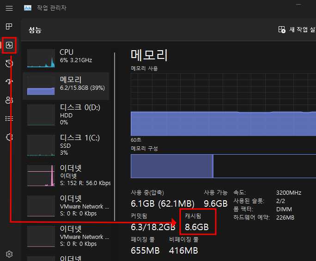Select the second VMware Network 이더넷 item
Viewport: 316px width, 261px height.
[66, 236]
